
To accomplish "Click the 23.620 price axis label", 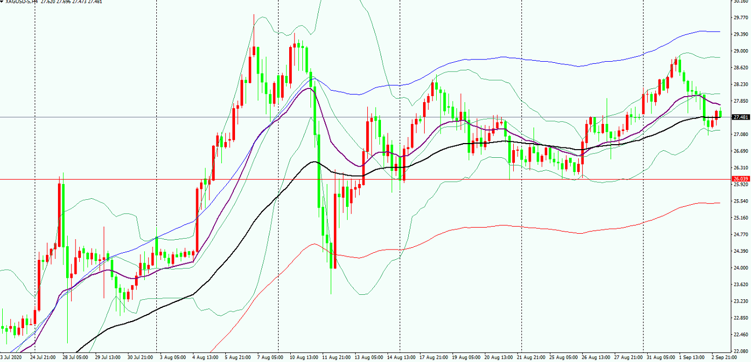I will (x=741, y=284).
